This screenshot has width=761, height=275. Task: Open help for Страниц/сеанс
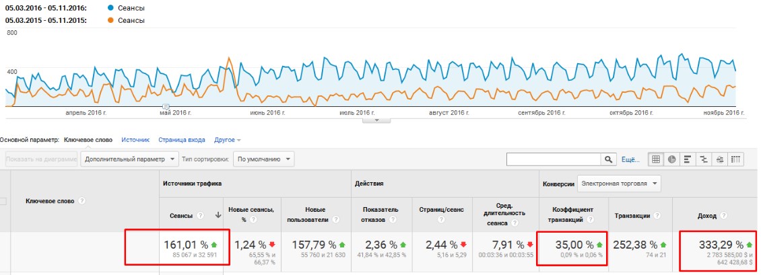pyautogui.click(x=440, y=219)
